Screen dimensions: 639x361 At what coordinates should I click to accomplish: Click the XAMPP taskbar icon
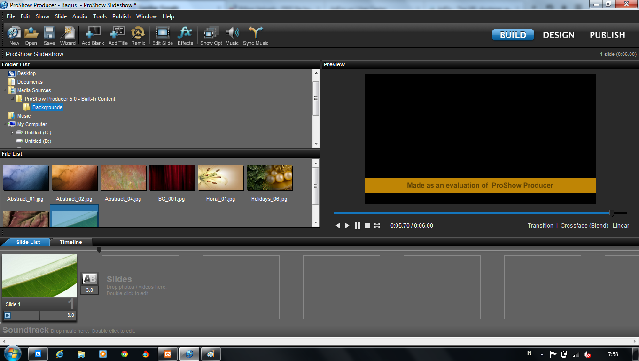click(168, 354)
